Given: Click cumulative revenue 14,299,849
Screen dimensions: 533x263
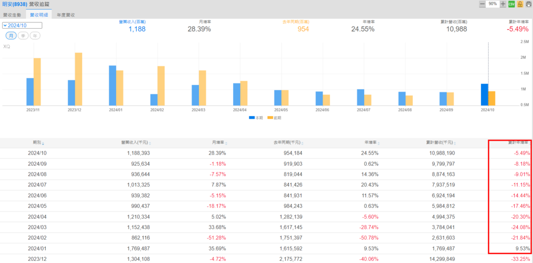Looking at the screenshot, I should coord(442,259).
